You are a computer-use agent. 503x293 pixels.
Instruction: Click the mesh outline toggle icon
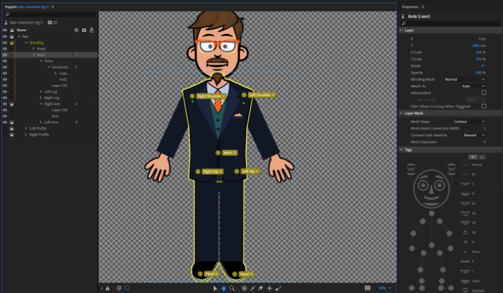coord(127,288)
